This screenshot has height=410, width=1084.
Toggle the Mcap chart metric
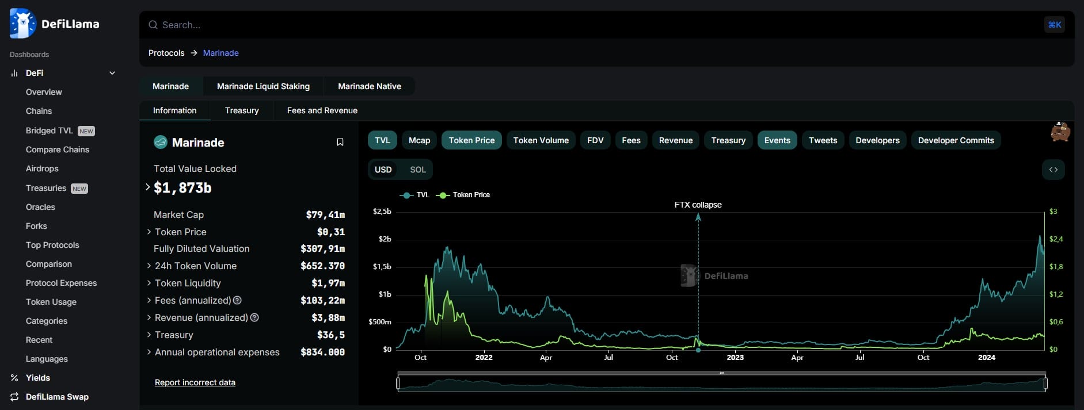click(x=419, y=140)
